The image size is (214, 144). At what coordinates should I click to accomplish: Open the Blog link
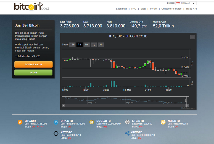pyautogui.click(x=143, y=9)
